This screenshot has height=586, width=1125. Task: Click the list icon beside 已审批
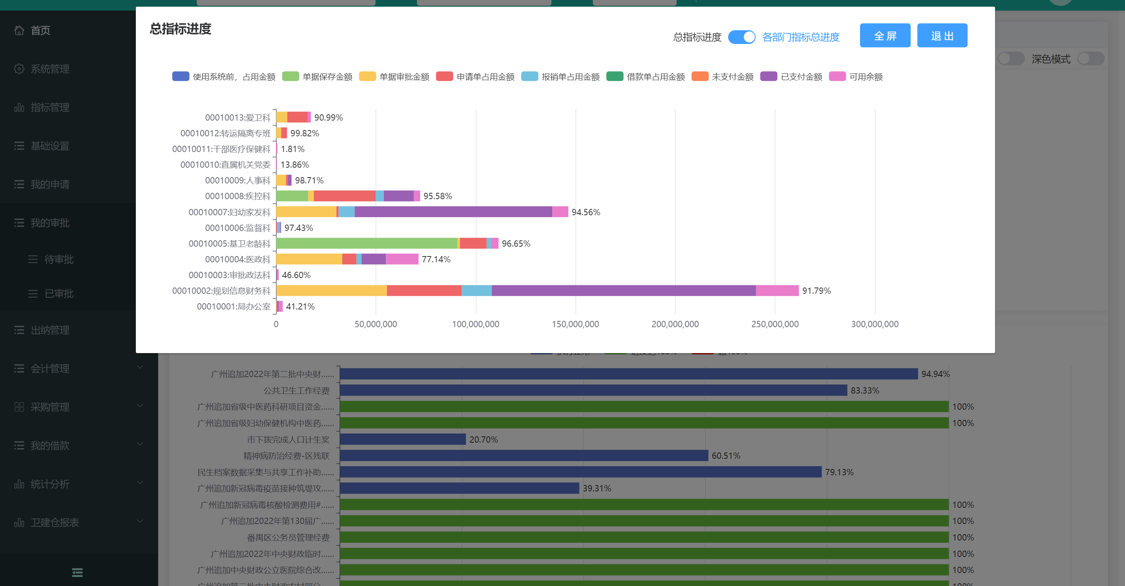(x=33, y=293)
